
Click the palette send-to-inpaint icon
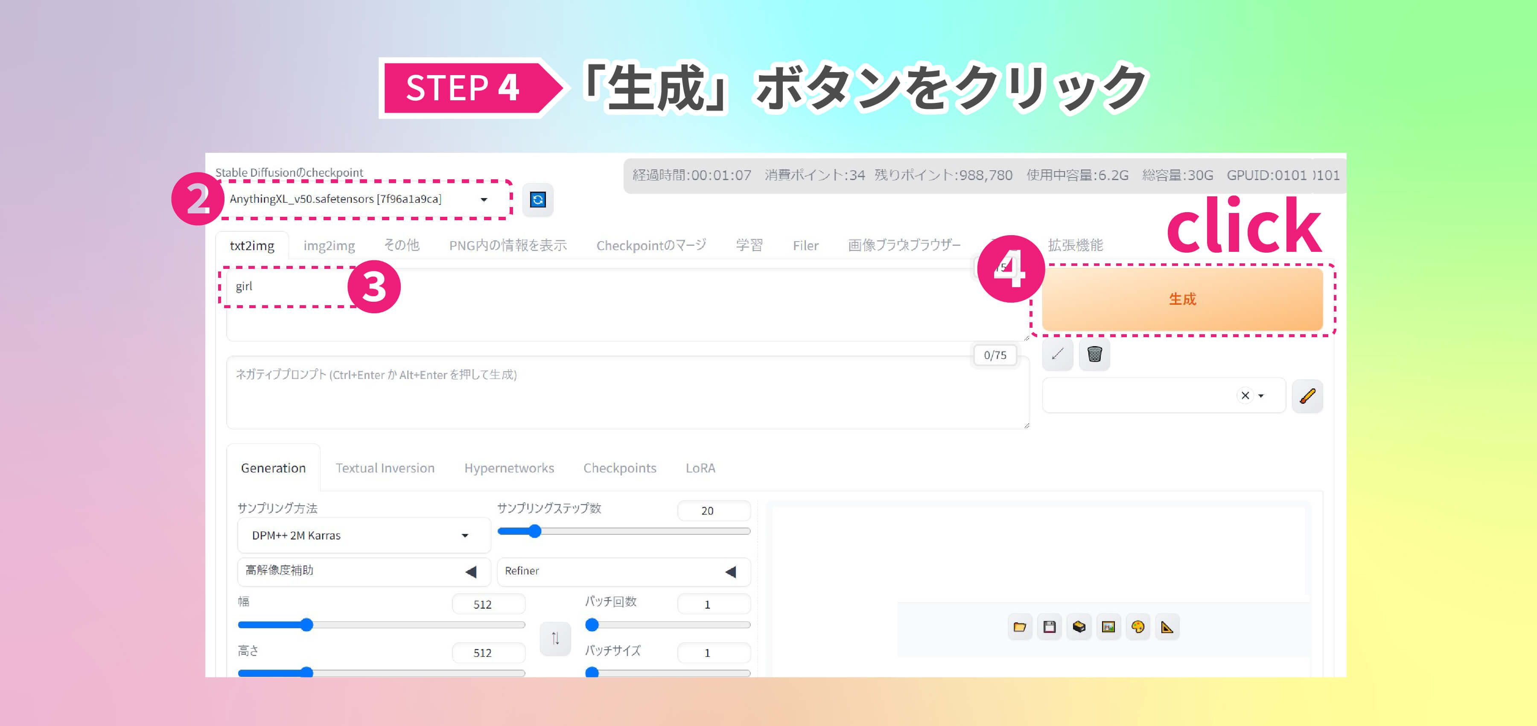tap(1138, 627)
